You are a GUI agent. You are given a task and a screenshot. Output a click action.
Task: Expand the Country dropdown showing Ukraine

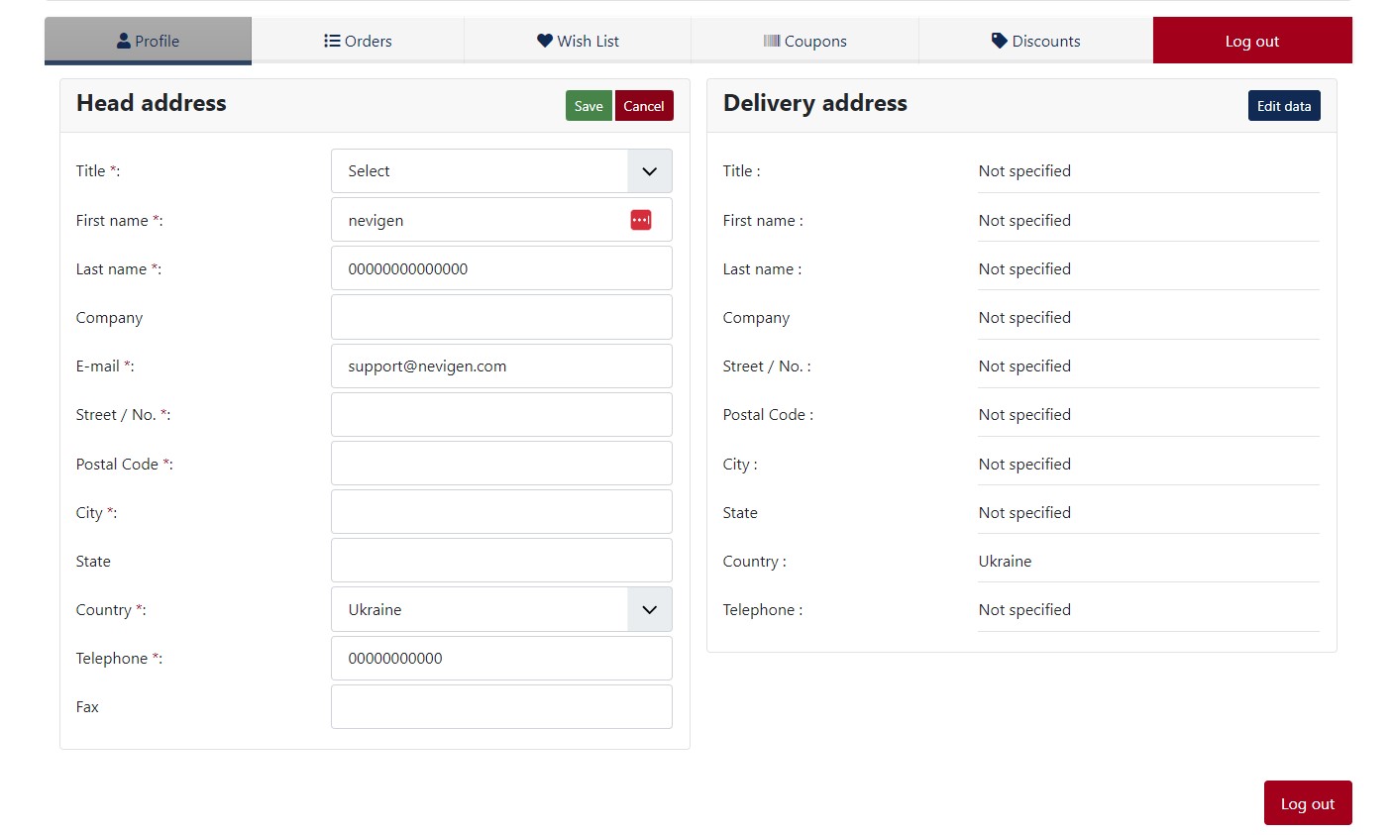(x=501, y=610)
